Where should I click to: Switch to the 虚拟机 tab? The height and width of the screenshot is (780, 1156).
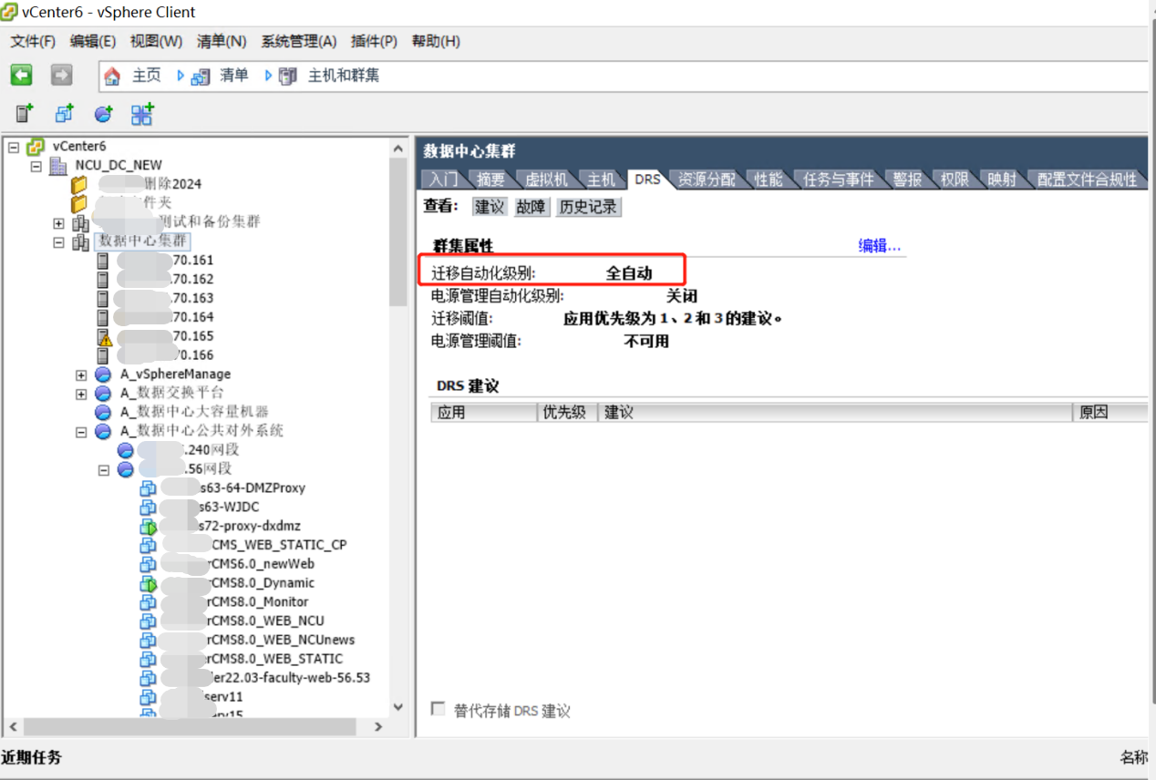tap(547, 179)
